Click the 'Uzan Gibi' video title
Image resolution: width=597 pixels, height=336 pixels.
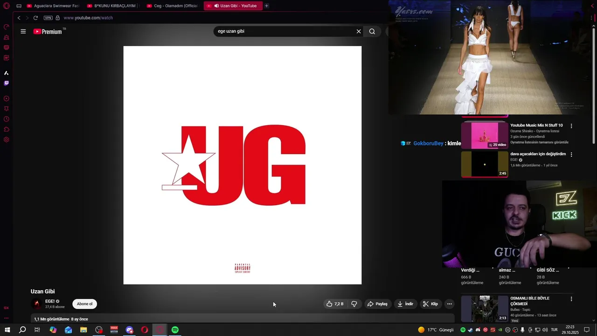click(43, 291)
